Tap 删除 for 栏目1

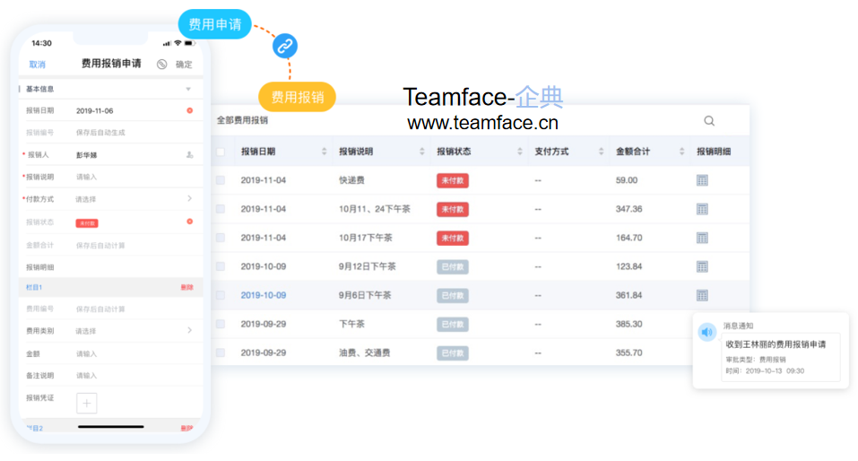coord(187,287)
